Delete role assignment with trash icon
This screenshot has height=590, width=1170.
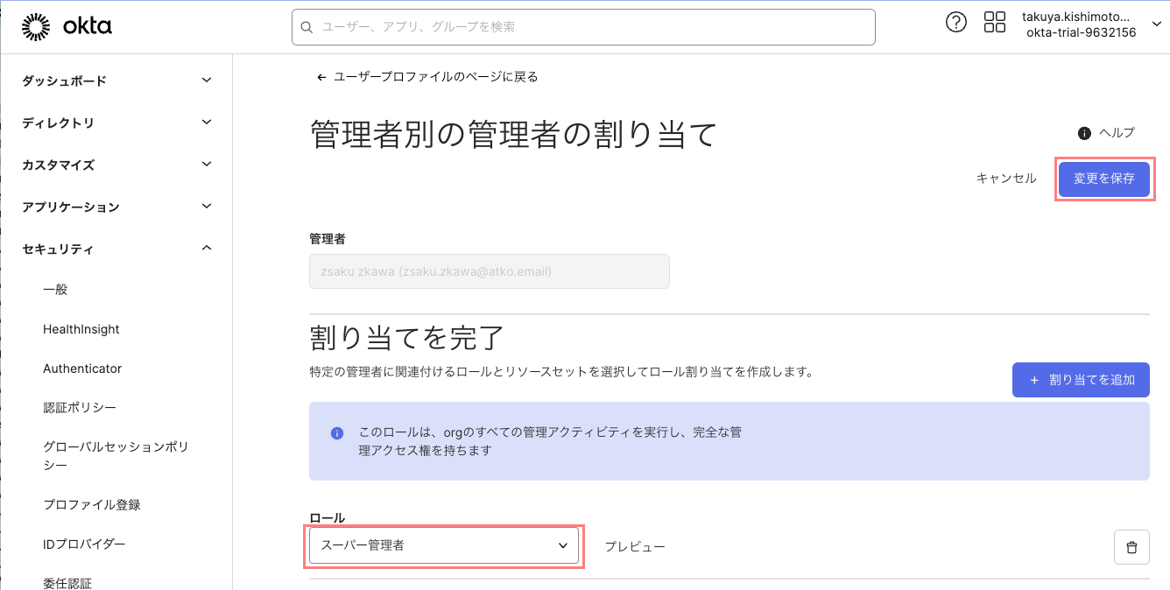coord(1131,547)
